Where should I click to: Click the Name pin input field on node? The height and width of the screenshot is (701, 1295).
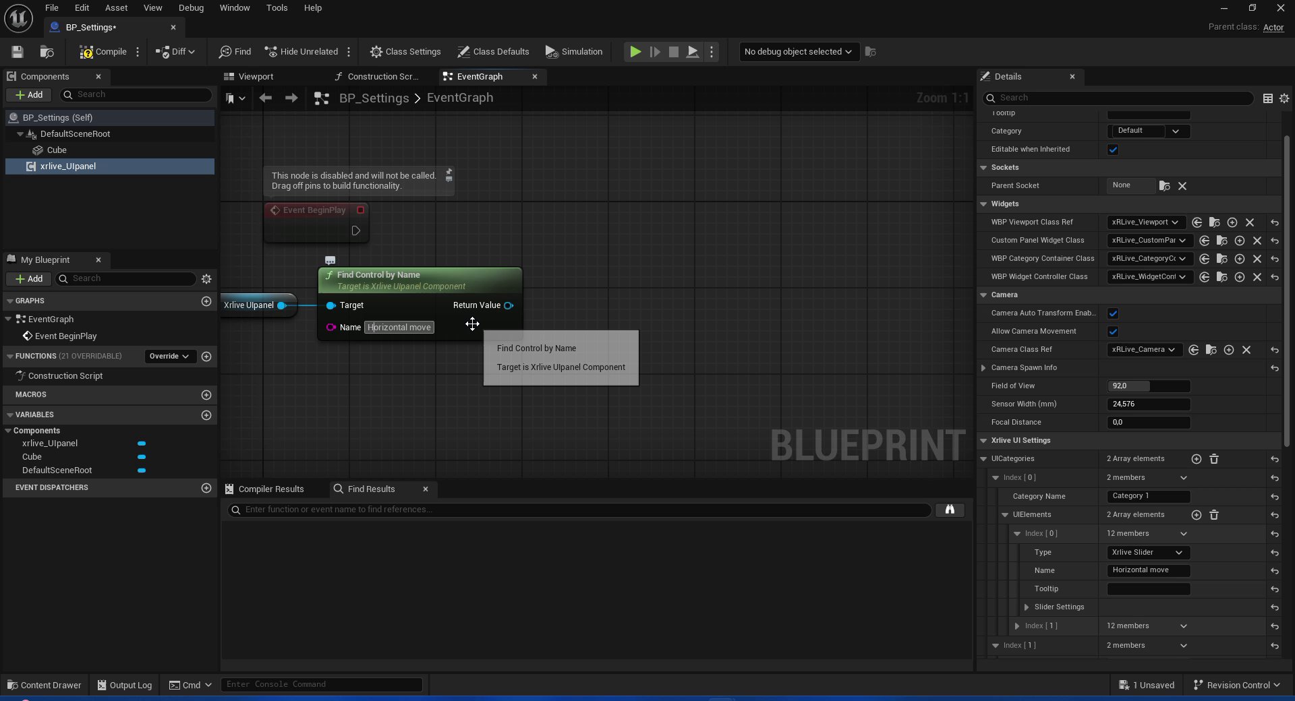399,328
